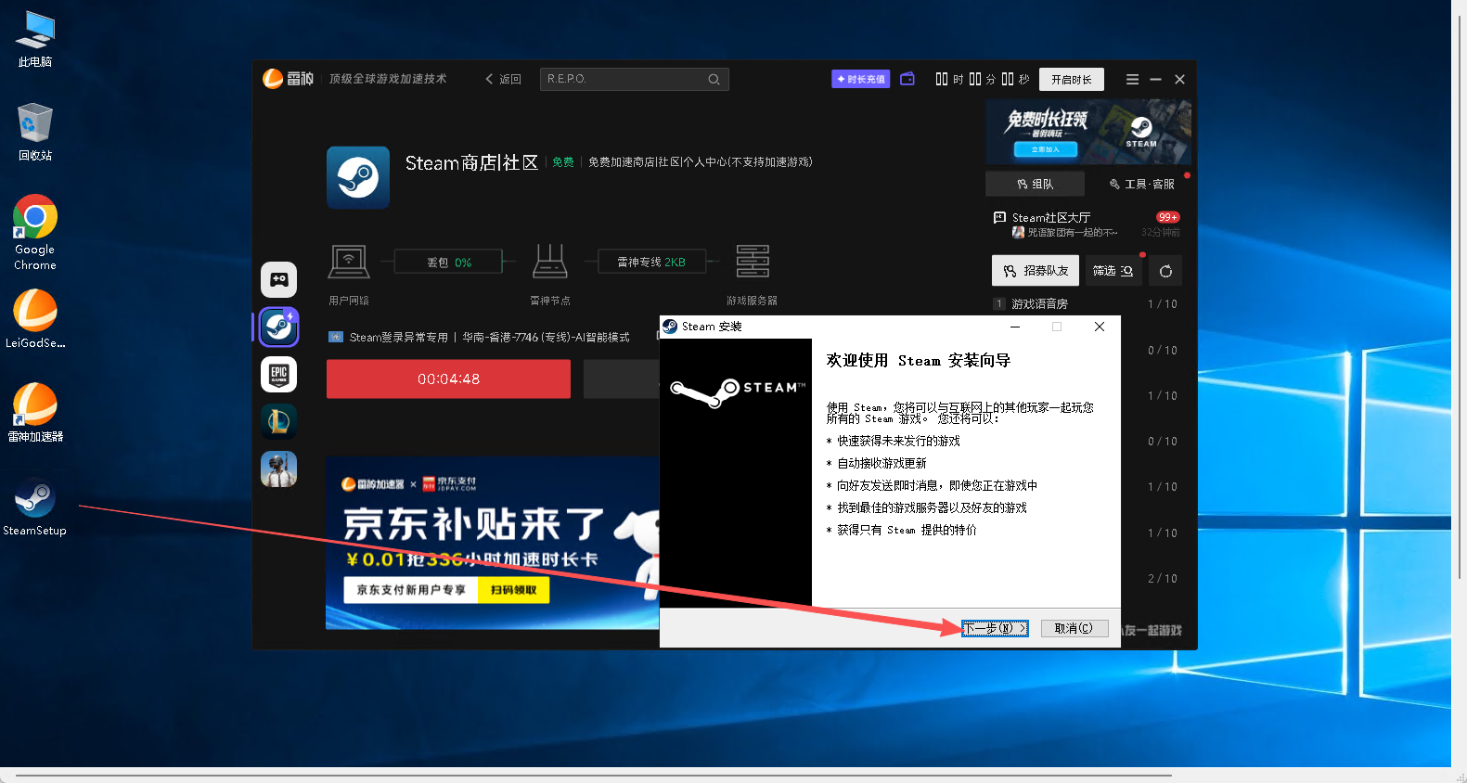Open the 筛选 filter dropdown
Screen dimensions: 1467x783
coord(1113,271)
